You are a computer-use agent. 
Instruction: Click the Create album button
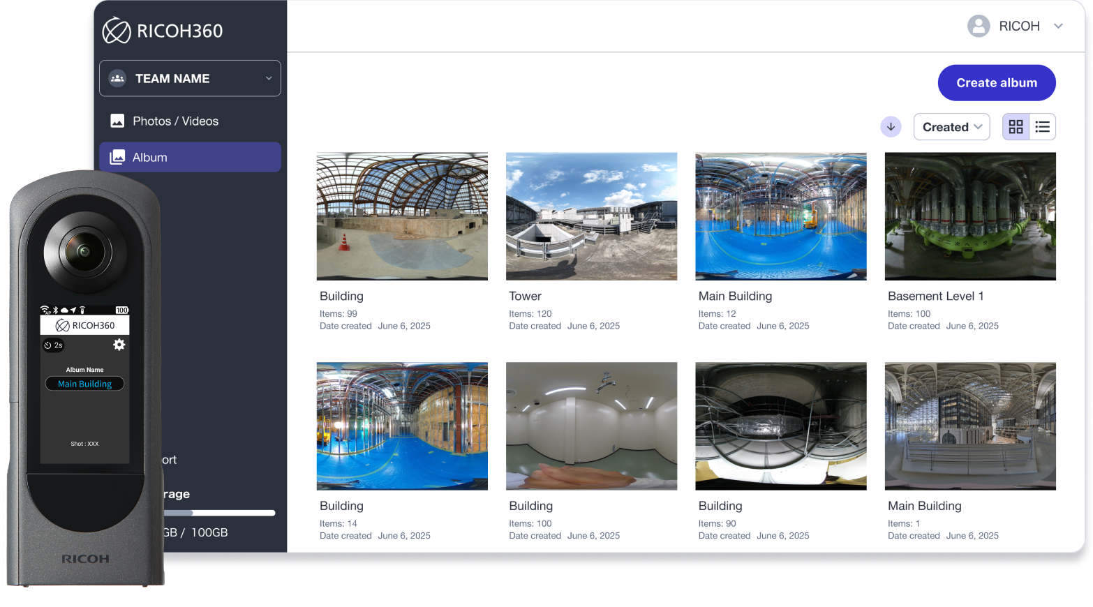point(996,83)
